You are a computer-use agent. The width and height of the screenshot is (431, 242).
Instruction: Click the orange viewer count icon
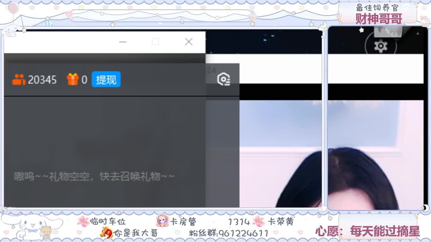[19, 79]
